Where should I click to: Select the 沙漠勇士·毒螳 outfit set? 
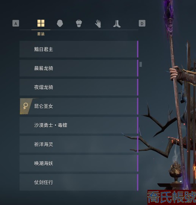click(x=79, y=125)
